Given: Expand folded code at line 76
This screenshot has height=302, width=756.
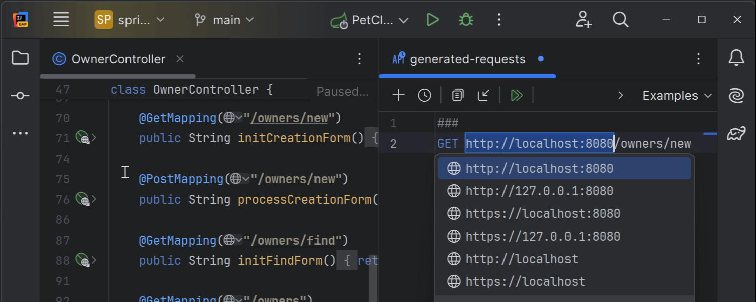Looking at the screenshot, I should point(94,199).
